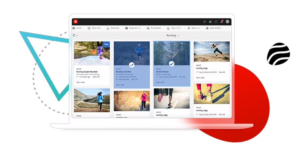Open the user profile avatar
The image size is (298, 149).
228,21
